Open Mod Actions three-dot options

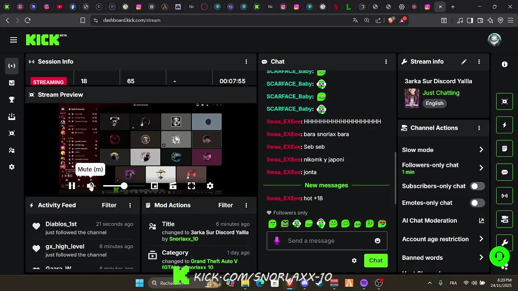[246, 205]
